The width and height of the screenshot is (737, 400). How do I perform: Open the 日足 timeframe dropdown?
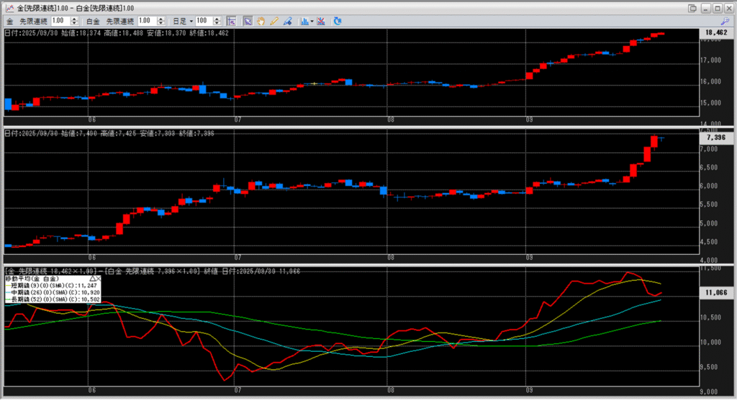[189, 21]
